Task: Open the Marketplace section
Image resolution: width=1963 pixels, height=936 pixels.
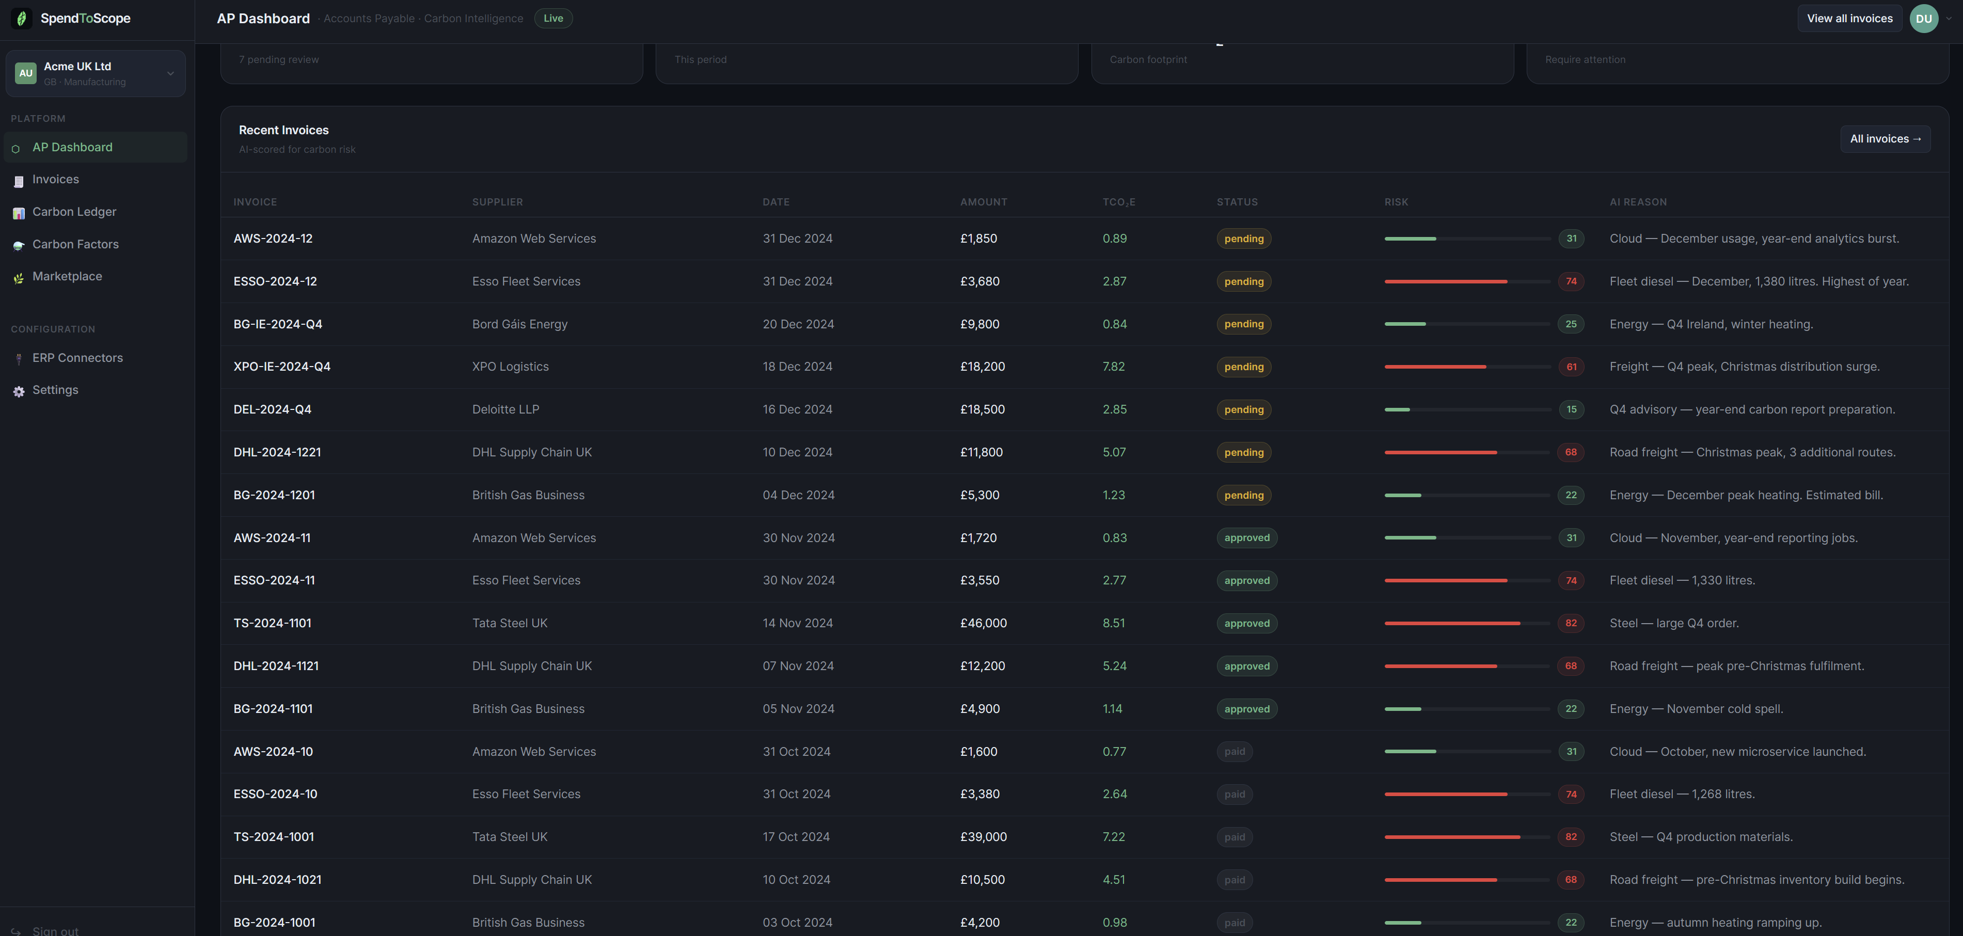Action: [95, 276]
